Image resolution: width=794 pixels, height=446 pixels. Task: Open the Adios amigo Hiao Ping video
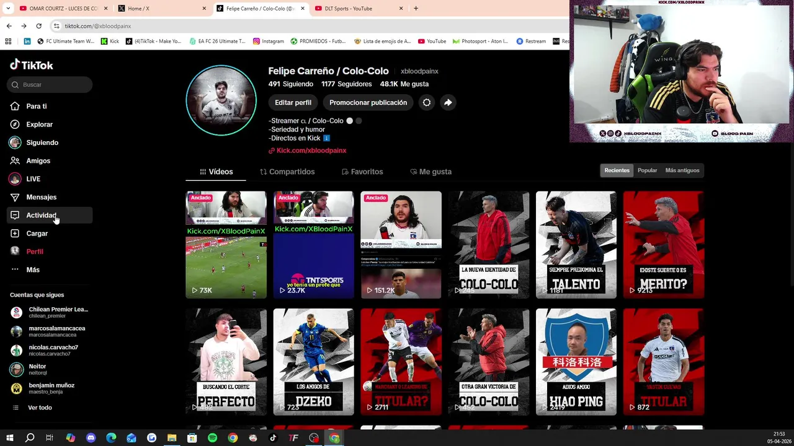pos(576,362)
